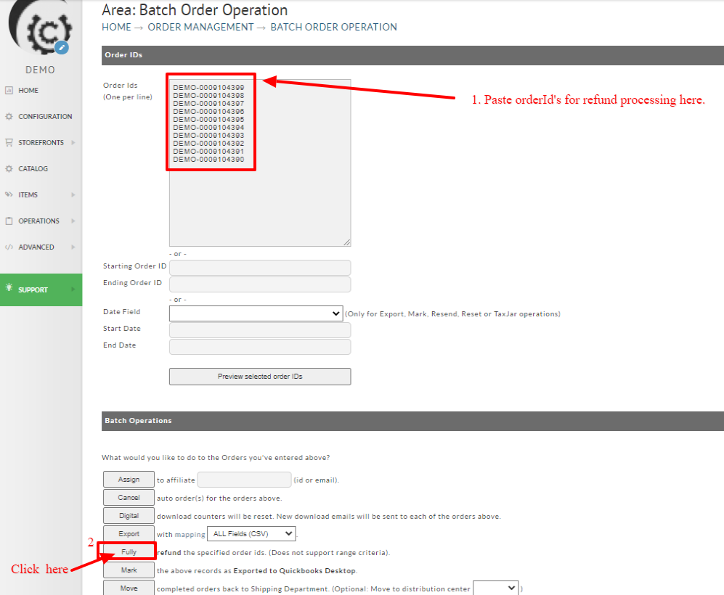Click into the Starting Order ID field
Viewport: 724px width, 595px height.
(x=260, y=268)
